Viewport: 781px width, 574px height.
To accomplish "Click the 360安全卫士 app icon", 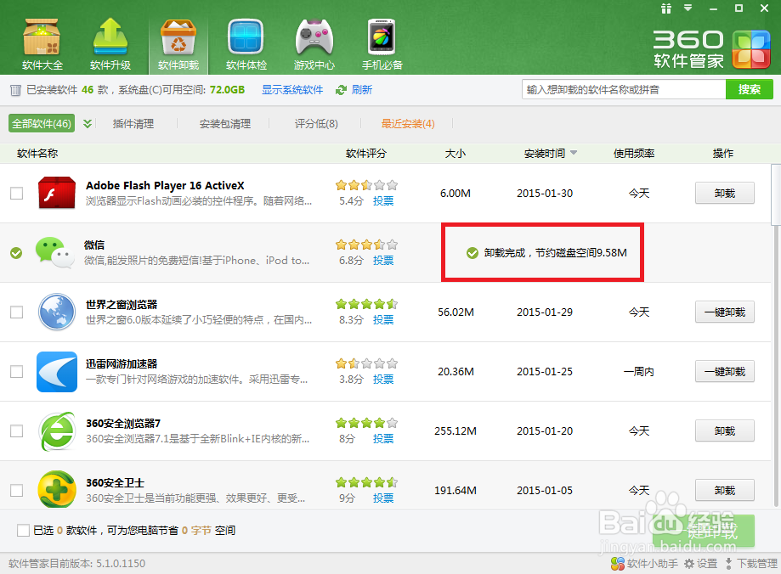I will [x=57, y=489].
